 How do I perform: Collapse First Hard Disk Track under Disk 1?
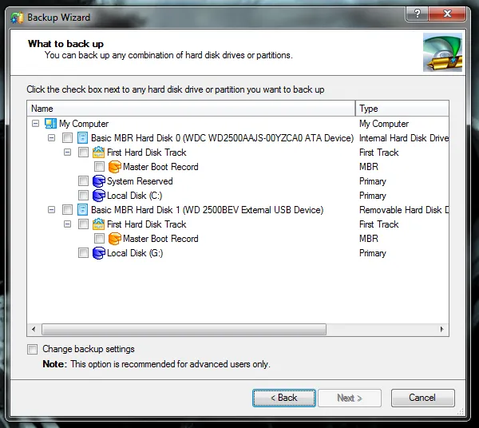(x=68, y=224)
